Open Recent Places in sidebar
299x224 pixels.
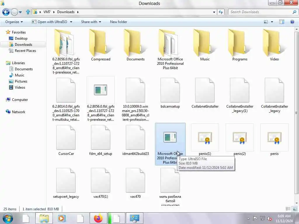[x=22, y=51]
